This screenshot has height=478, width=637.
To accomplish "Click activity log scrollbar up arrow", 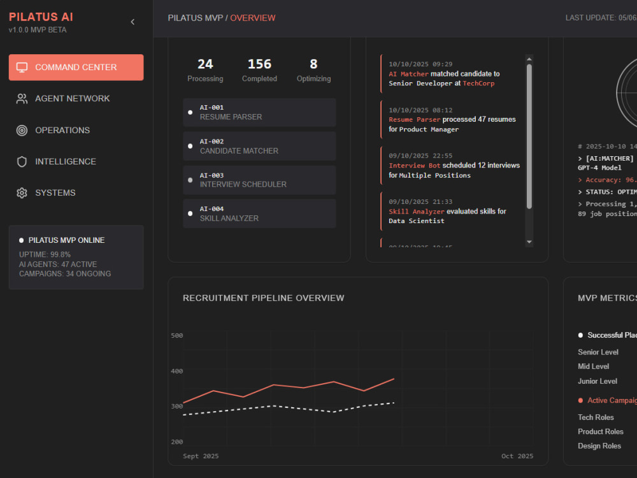I will (x=529, y=59).
